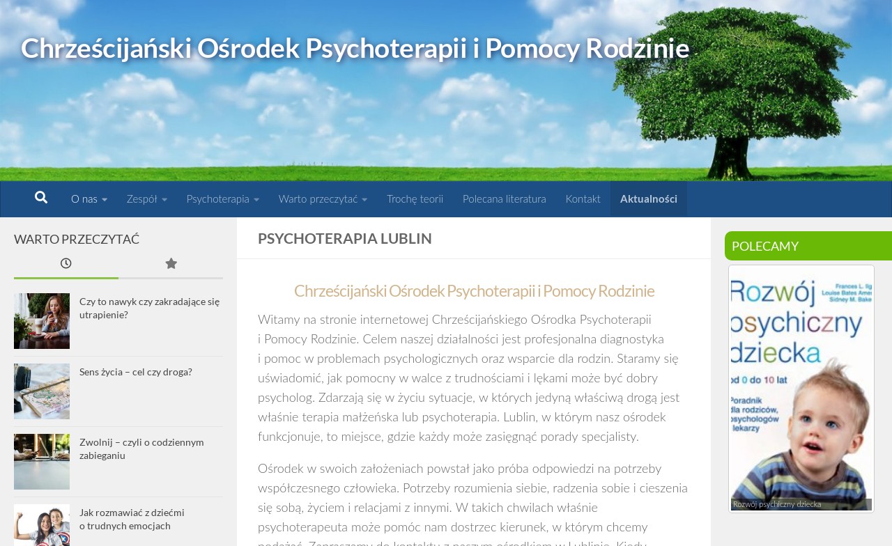The height and width of the screenshot is (546, 892).
Task: Open article about nawyk or utrapienie
Action: [x=149, y=308]
